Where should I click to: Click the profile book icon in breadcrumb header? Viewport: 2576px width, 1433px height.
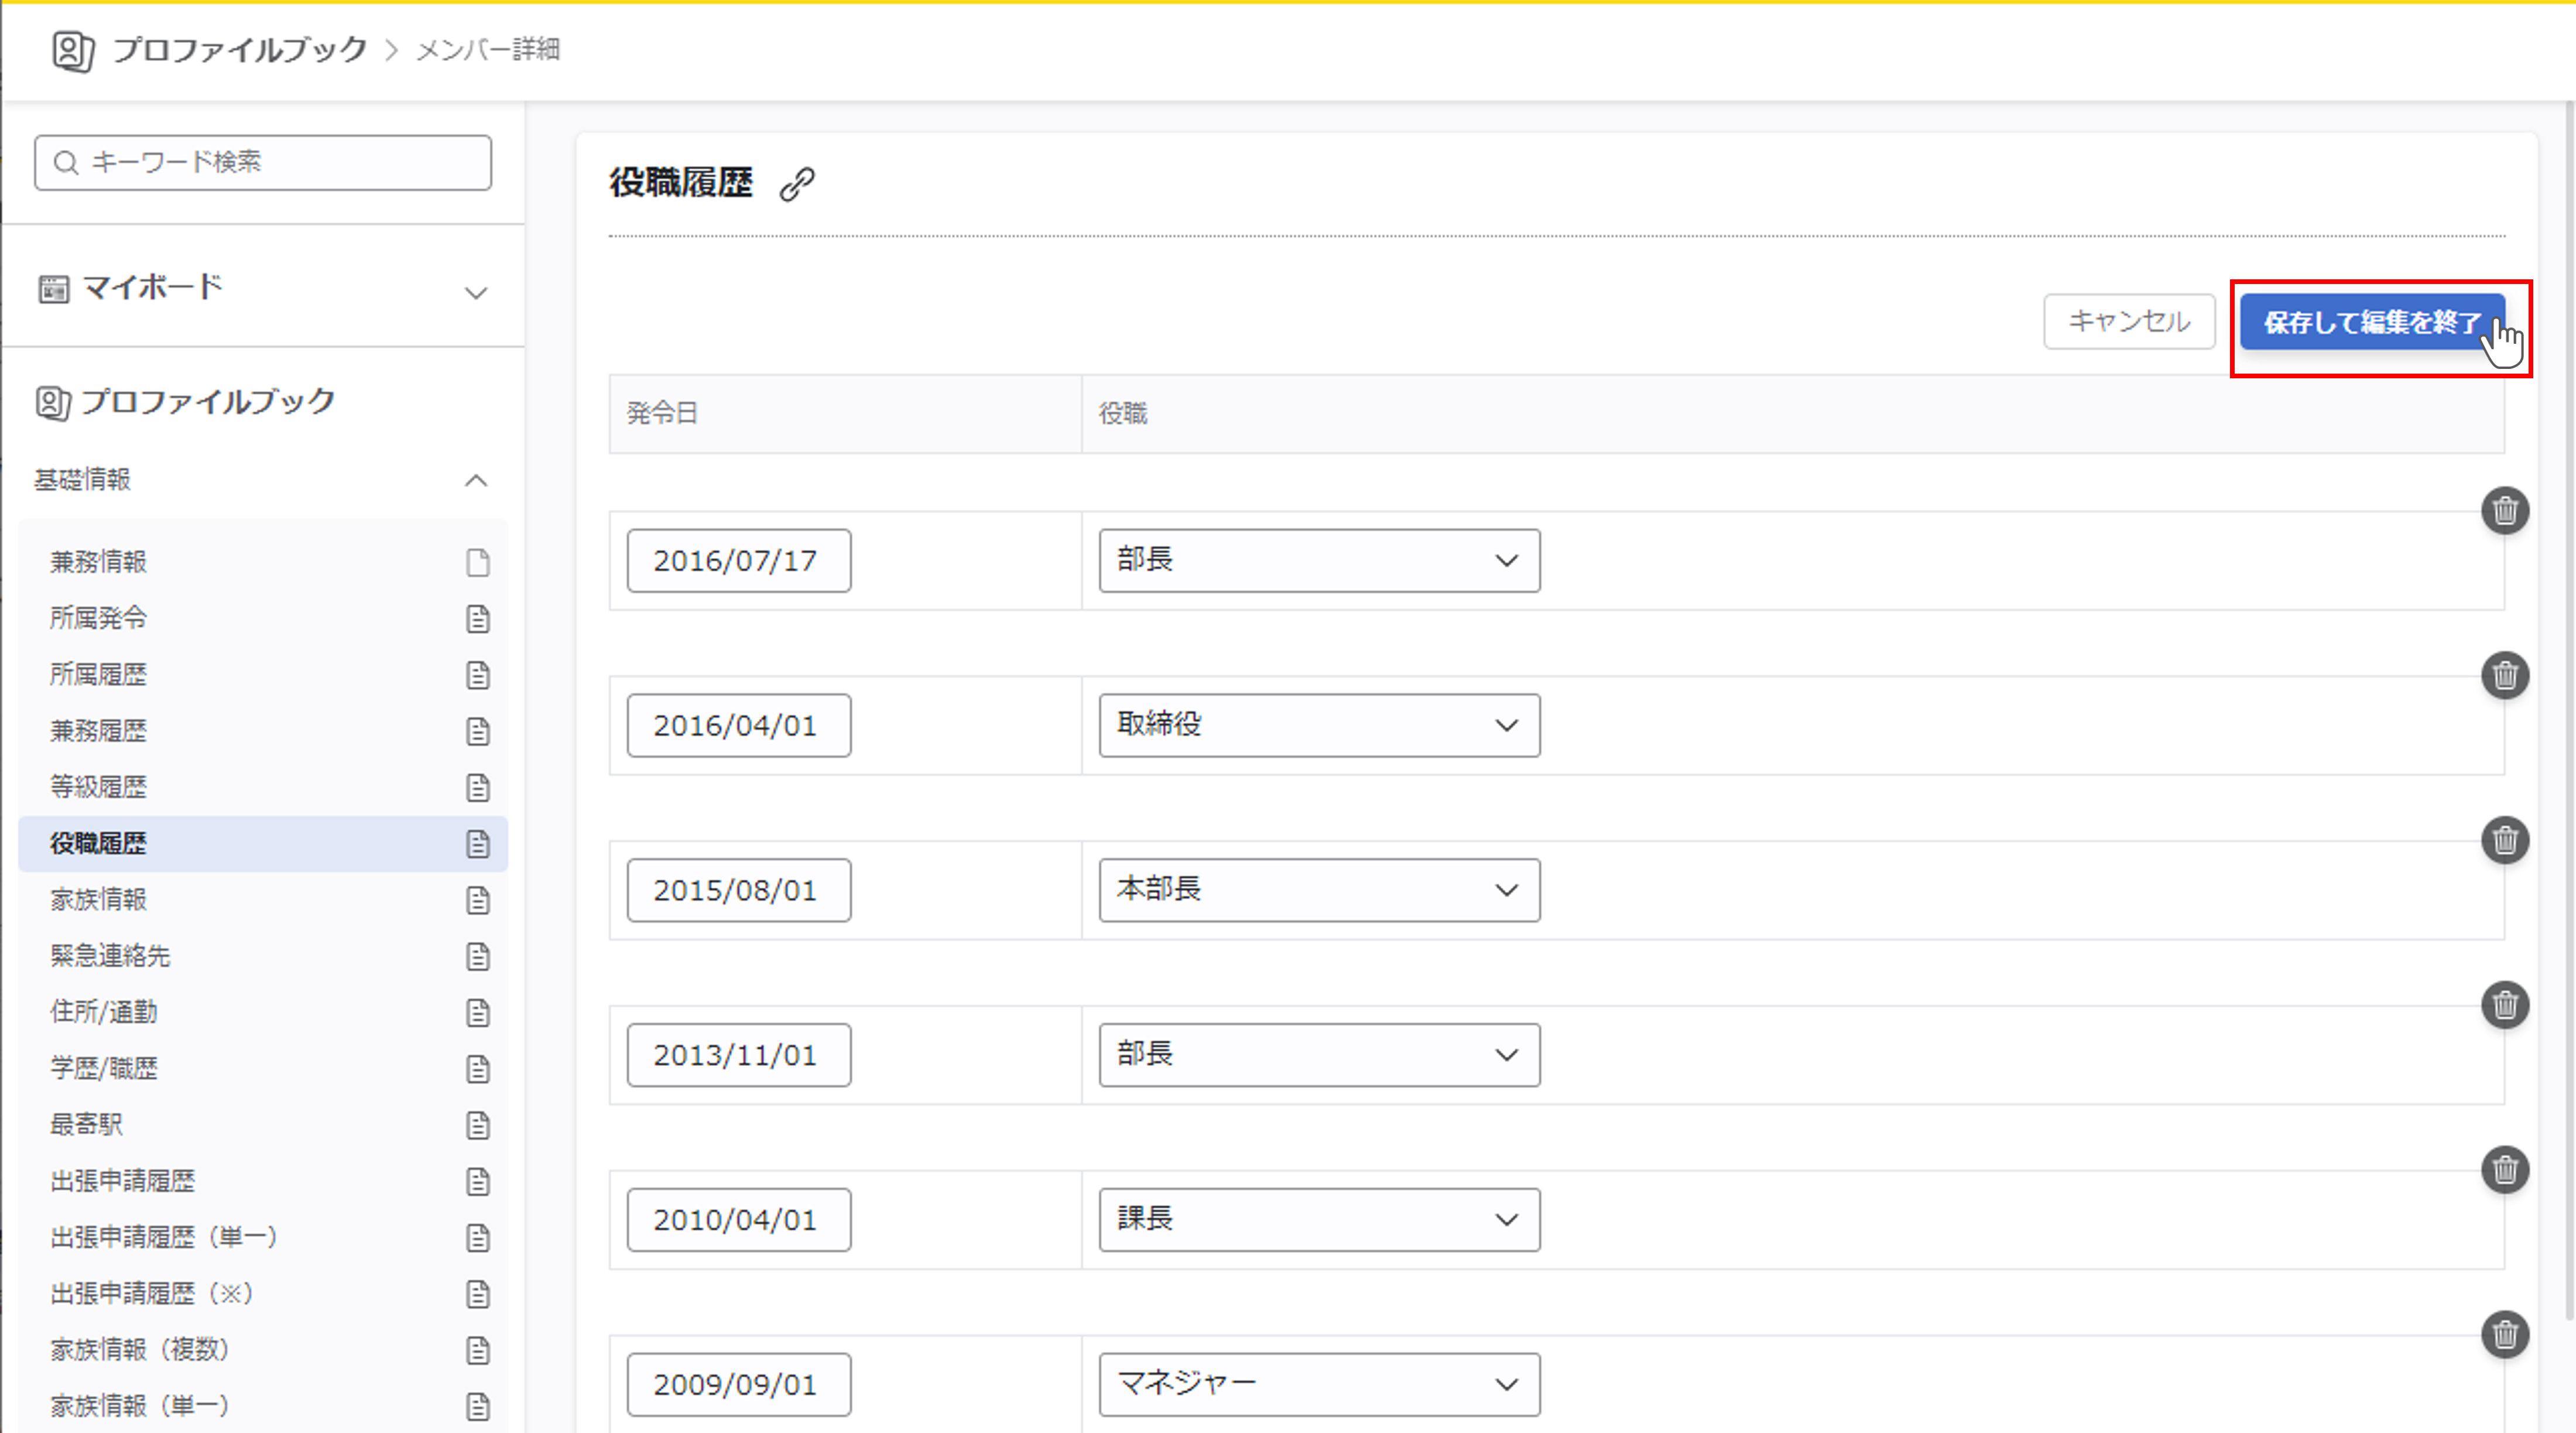click(x=73, y=50)
